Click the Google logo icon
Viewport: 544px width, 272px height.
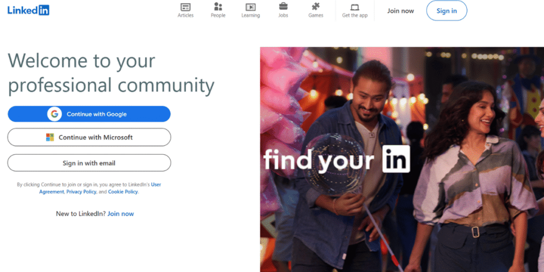pyautogui.click(x=55, y=114)
